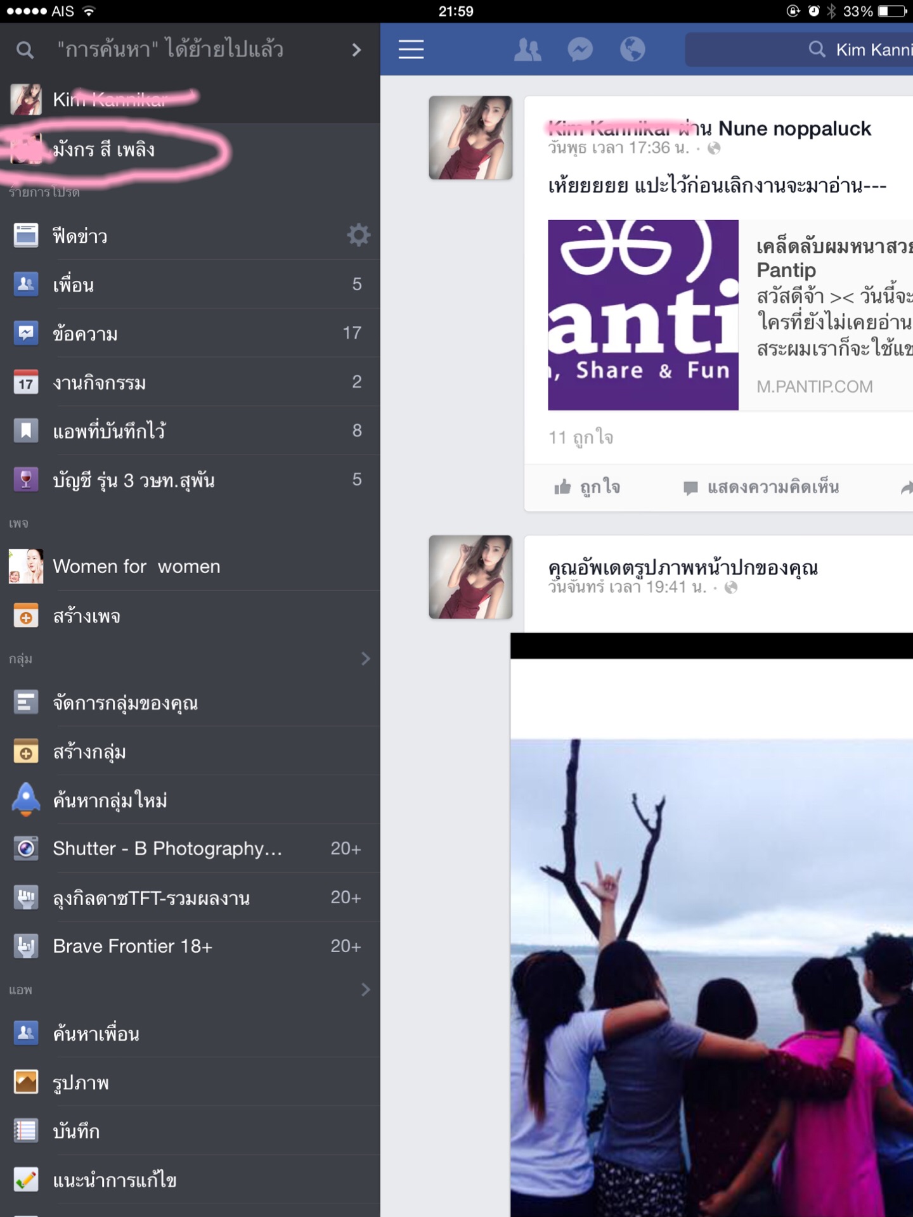Tap the hamburger menu icon
This screenshot has height=1217, width=913.
tap(411, 49)
